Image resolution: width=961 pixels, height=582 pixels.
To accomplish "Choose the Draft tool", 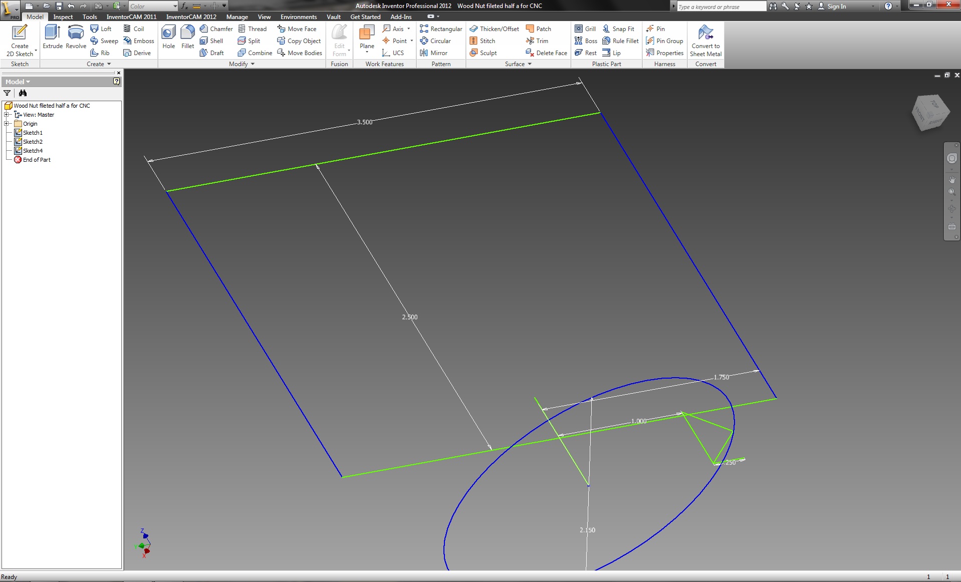I will click(x=212, y=53).
